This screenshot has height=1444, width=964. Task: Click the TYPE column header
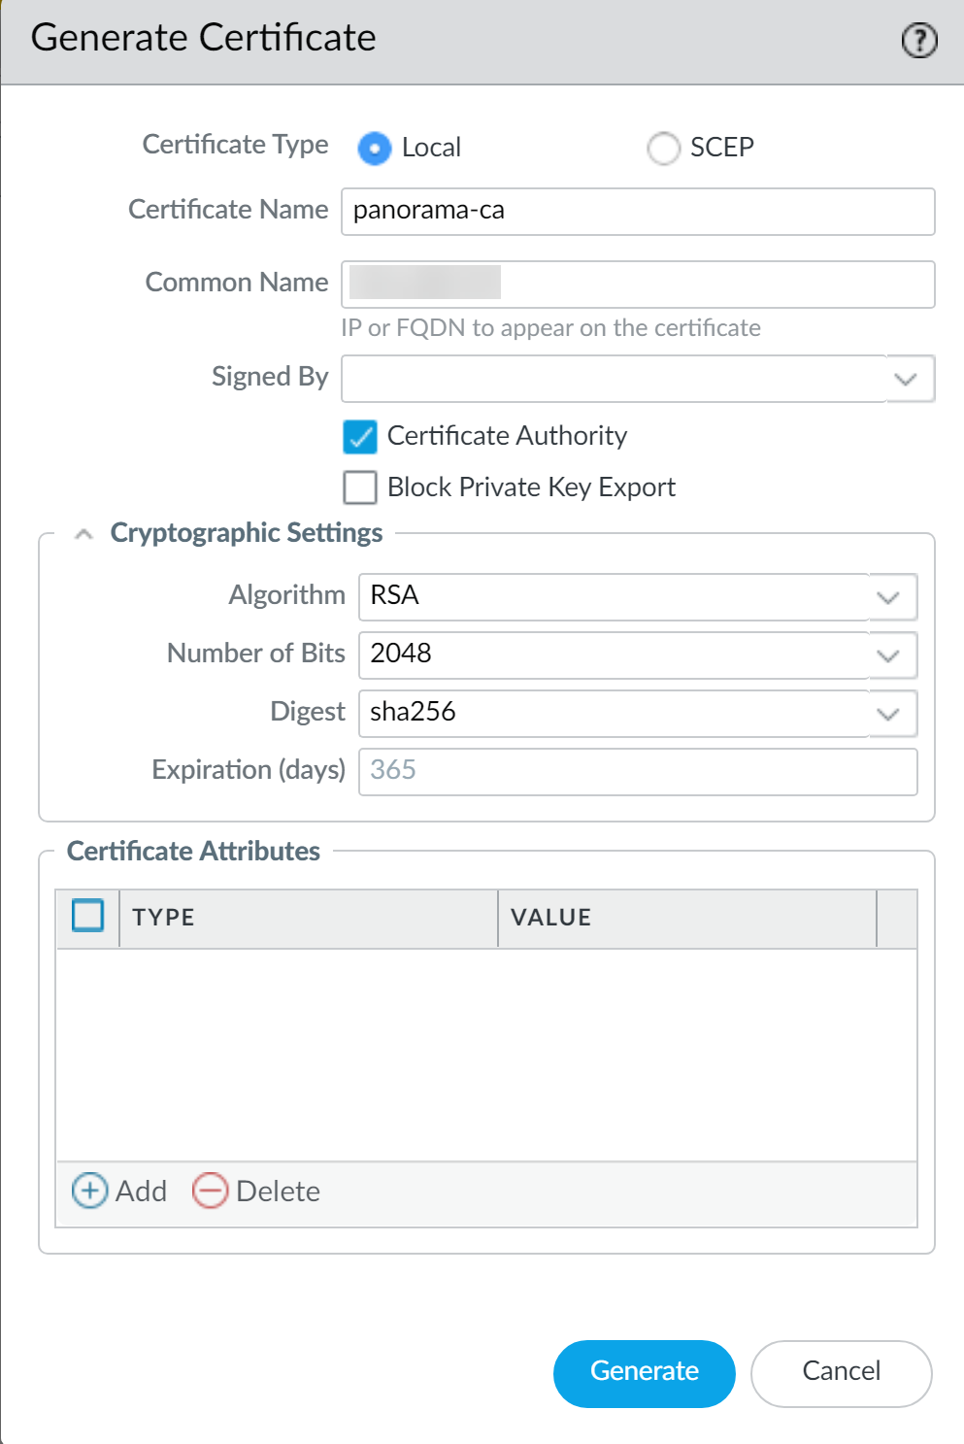[x=308, y=918]
